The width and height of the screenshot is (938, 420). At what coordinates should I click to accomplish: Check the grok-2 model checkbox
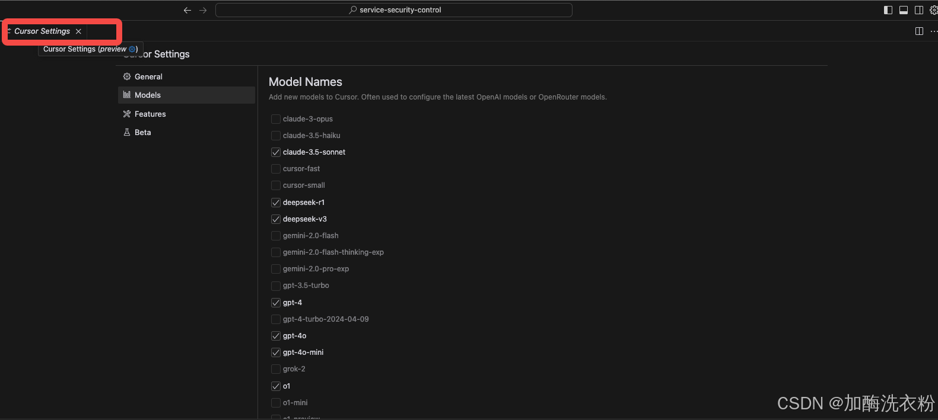pos(276,369)
